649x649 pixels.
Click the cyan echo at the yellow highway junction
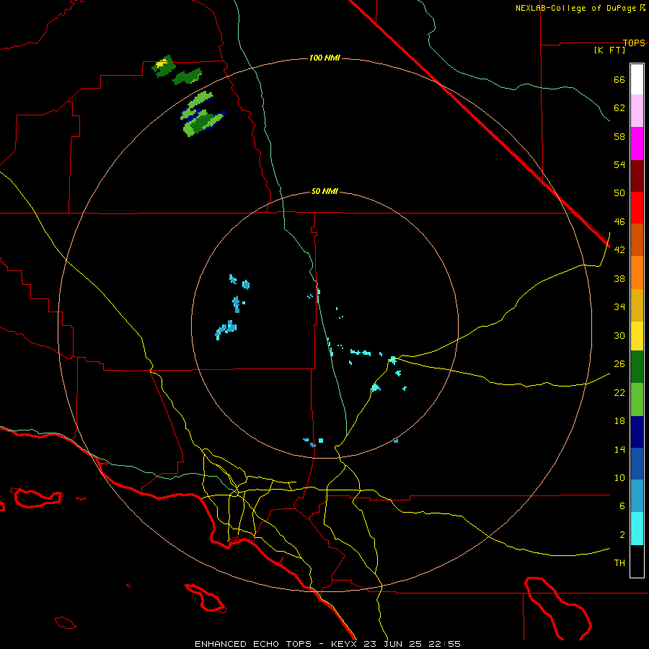click(392, 360)
